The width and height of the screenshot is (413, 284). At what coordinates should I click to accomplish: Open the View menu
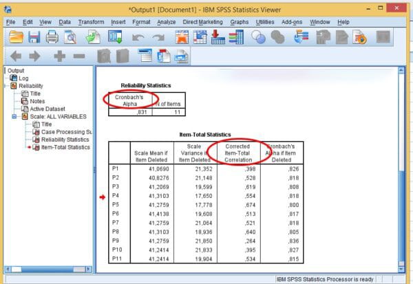click(x=45, y=22)
